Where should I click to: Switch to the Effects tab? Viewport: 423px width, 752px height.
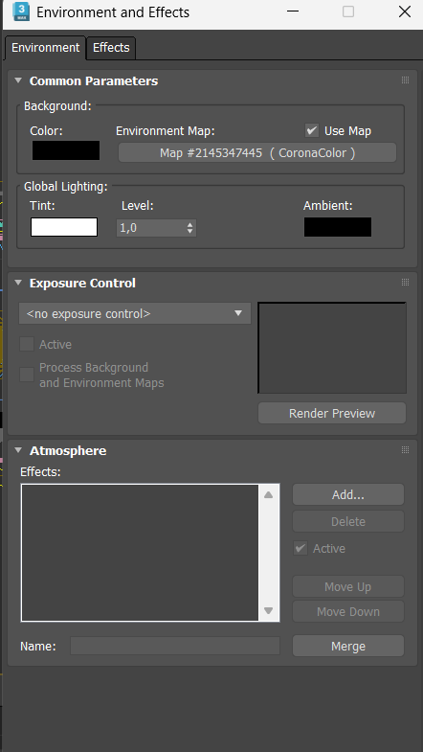point(111,48)
